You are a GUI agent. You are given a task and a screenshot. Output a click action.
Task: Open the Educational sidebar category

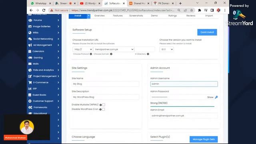40,113
